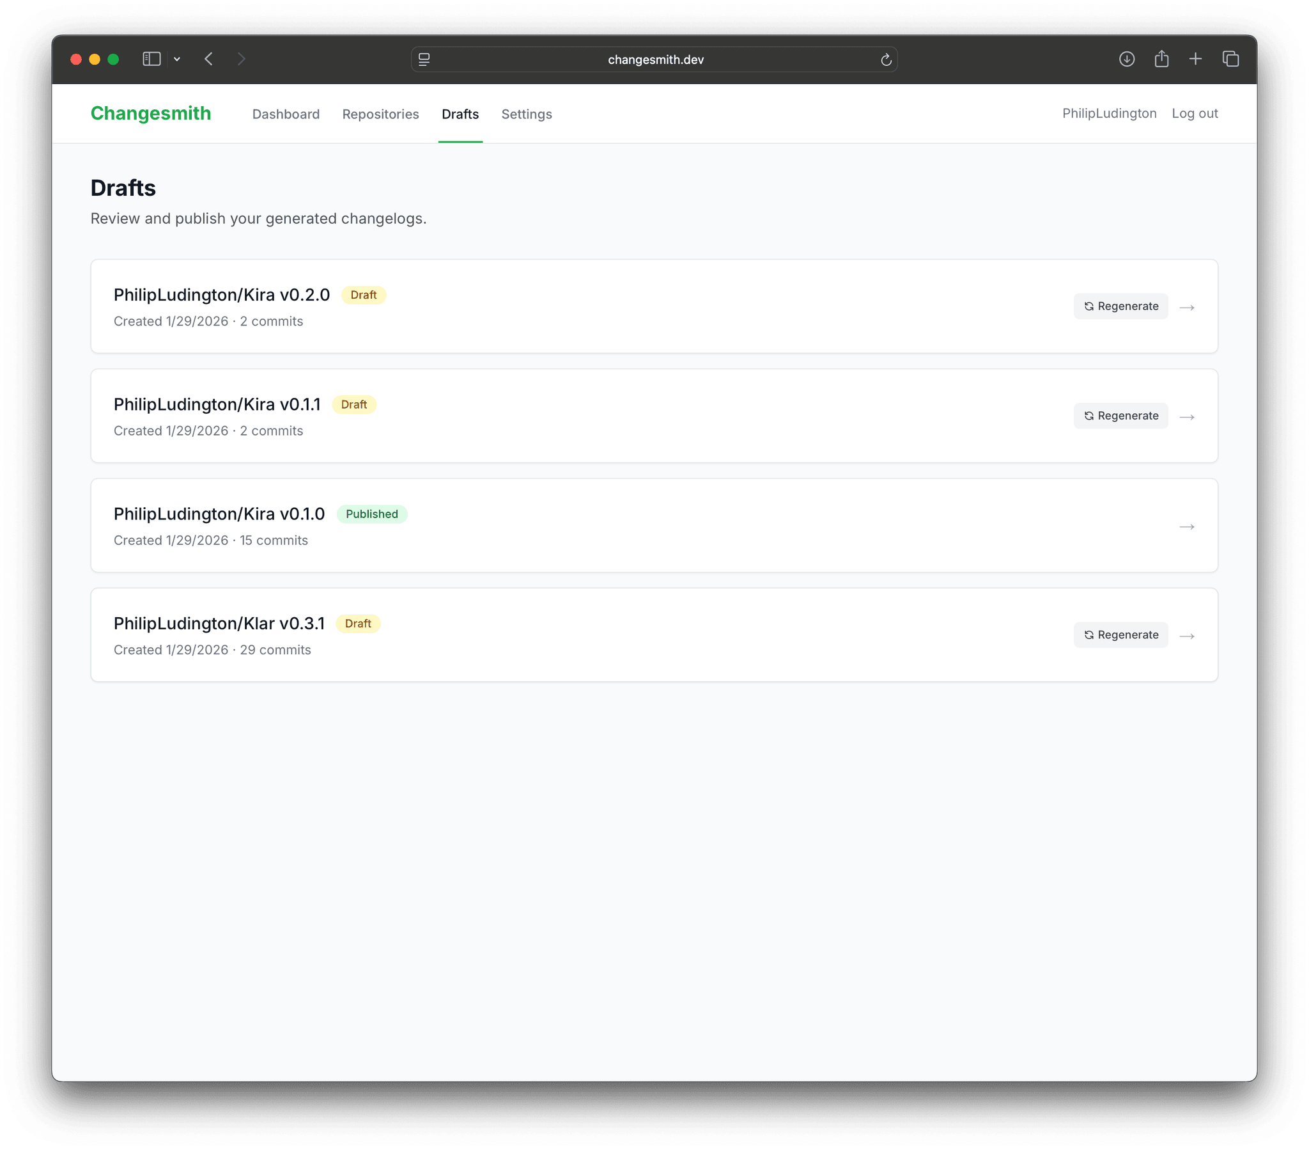The width and height of the screenshot is (1309, 1150).
Task: Open the PhilipLudington/Klar v0.3.1 title
Action: pyautogui.click(x=219, y=624)
